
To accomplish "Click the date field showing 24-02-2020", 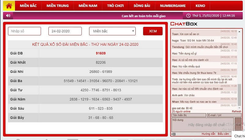I will (x=65, y=31).
